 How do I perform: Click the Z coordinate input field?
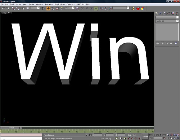pos(121,135)
